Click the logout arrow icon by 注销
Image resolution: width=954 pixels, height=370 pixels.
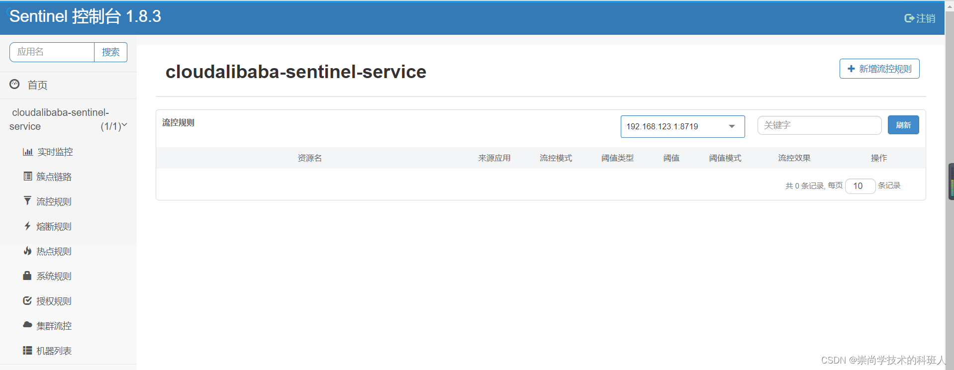tap(909, 18)
